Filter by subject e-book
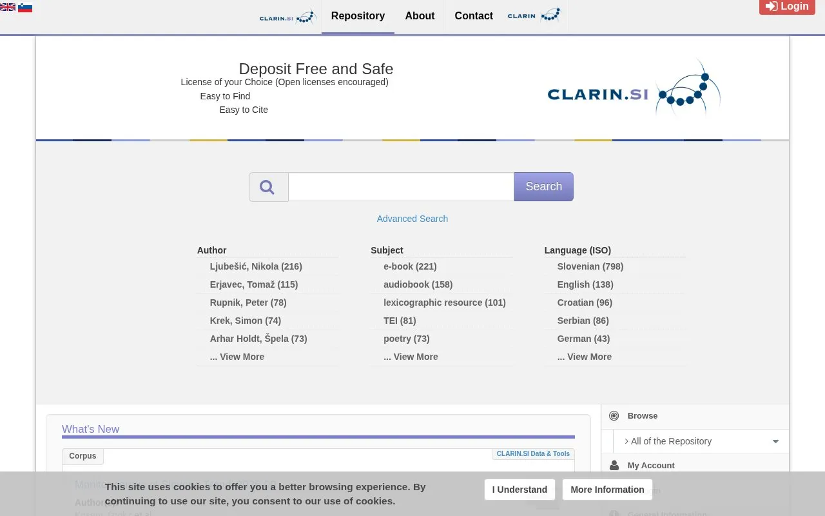Viewport: 825px width, 516px height. pos(410,266)
